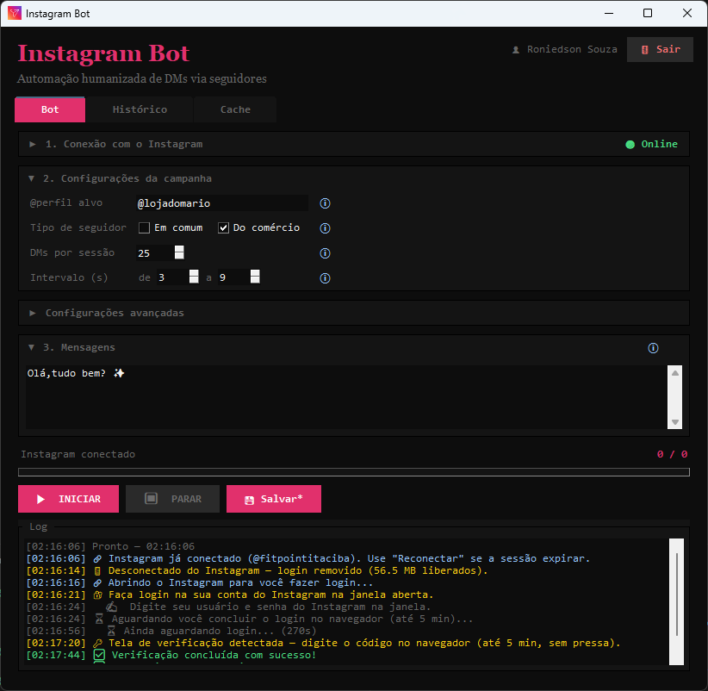Click the log line 'Desconectado do Instagram'
Image resolution: width=708 pixels, height=691 pixels.
click(x=257, y=570)
